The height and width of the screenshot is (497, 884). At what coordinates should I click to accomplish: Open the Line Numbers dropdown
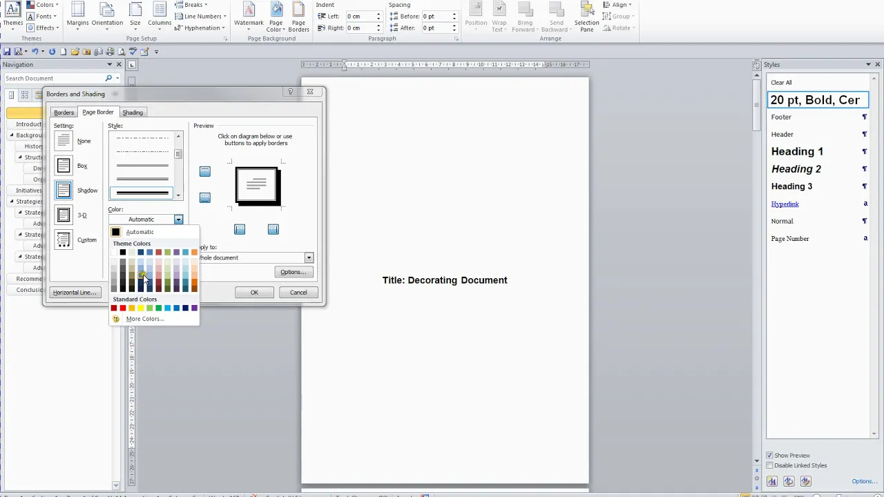point(201,17)
